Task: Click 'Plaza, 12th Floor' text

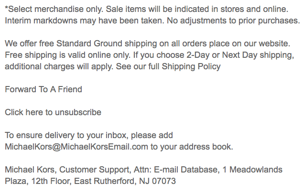Action: (x=38, y=181)
